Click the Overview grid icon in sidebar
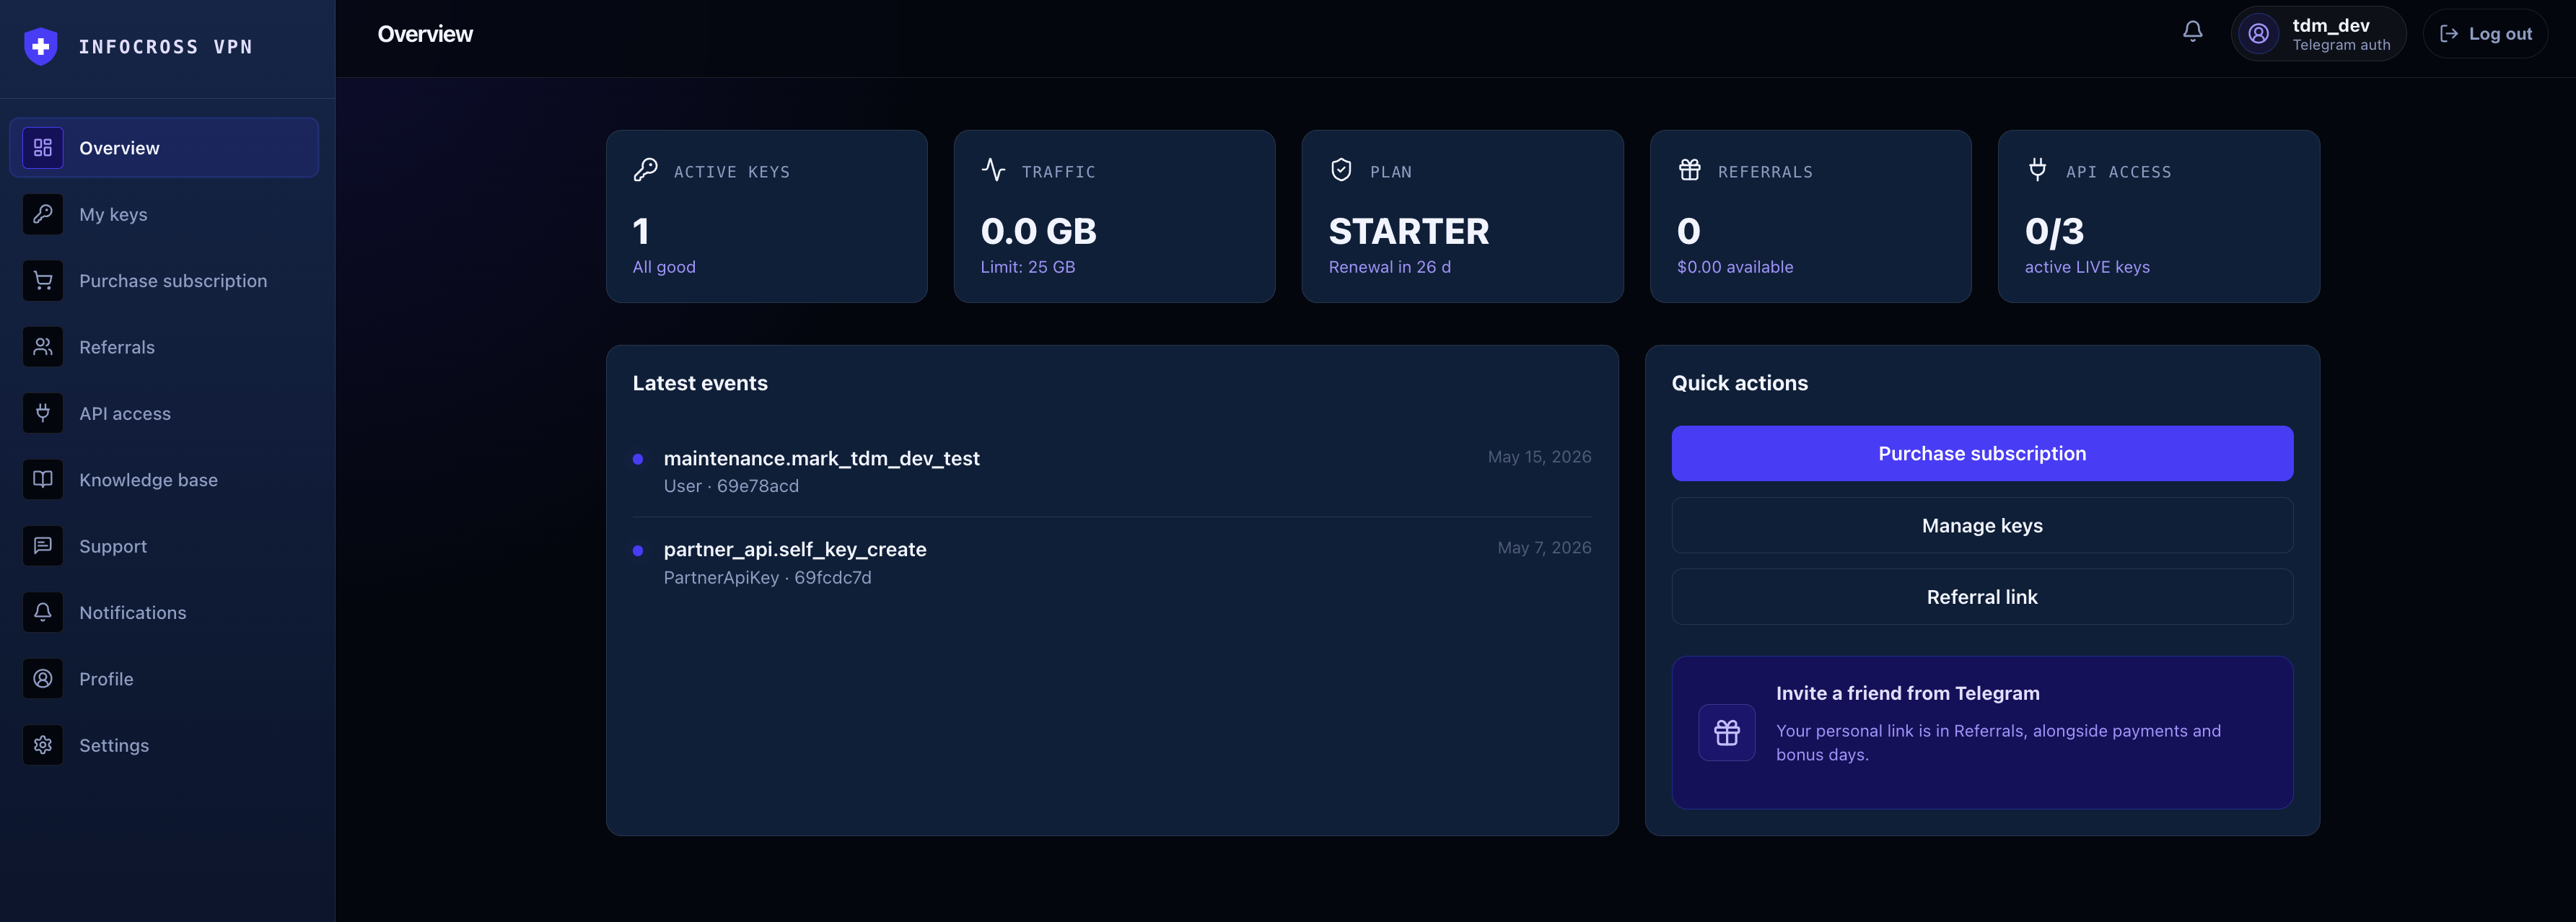The image size is (2576, 922). pyautogui.click(x=43, y=148)
